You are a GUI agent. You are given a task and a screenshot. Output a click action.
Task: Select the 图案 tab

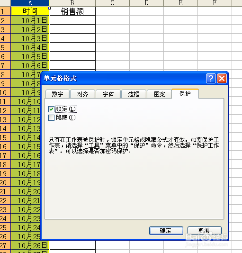point(160,94)
